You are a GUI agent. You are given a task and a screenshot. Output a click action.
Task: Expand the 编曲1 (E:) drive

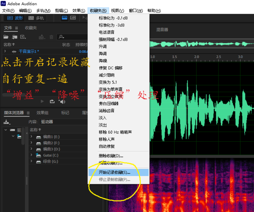(32, 137)
